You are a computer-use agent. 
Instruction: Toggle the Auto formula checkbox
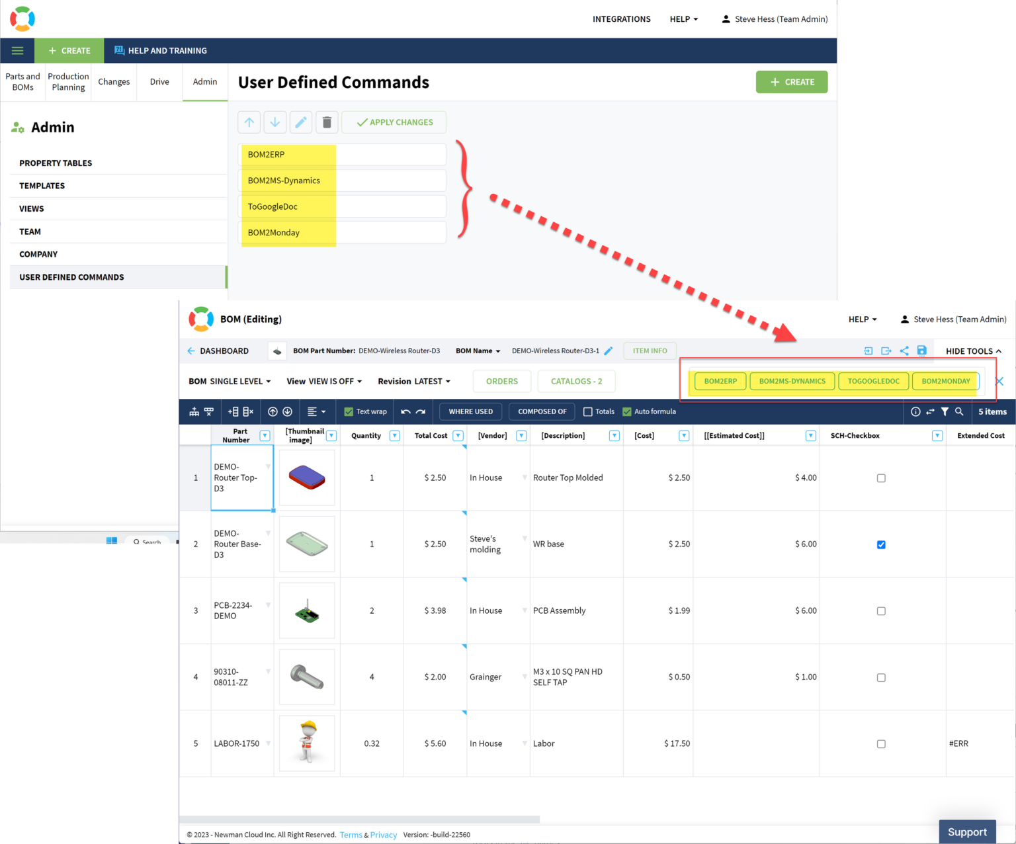pos(627,411)
